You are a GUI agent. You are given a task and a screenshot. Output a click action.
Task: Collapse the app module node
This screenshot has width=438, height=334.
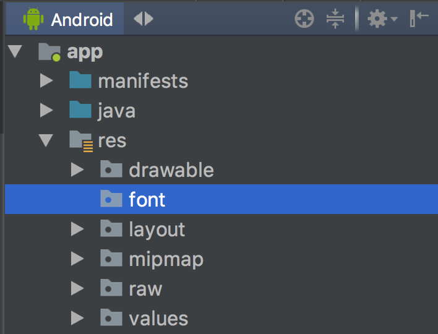(15, 51)
